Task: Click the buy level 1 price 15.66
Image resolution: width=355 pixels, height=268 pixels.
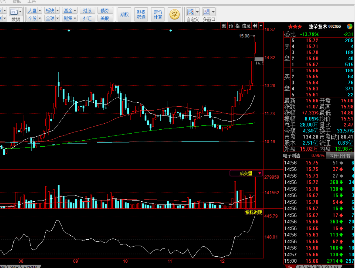Action: click(312, 71)
